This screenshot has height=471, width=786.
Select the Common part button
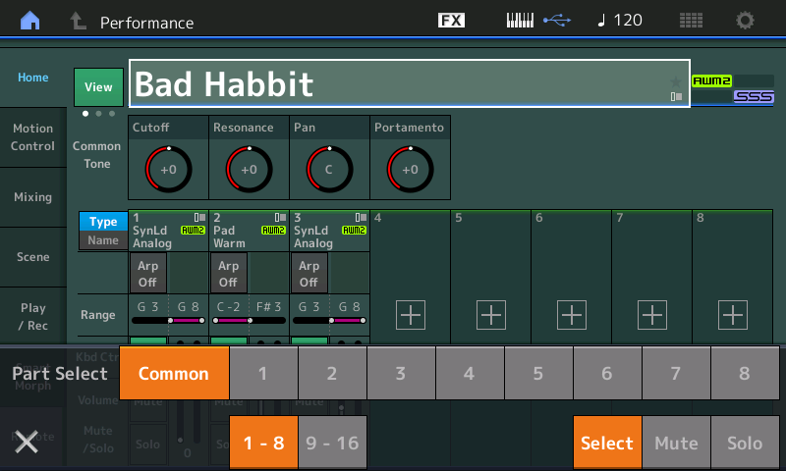pos(174,373)
